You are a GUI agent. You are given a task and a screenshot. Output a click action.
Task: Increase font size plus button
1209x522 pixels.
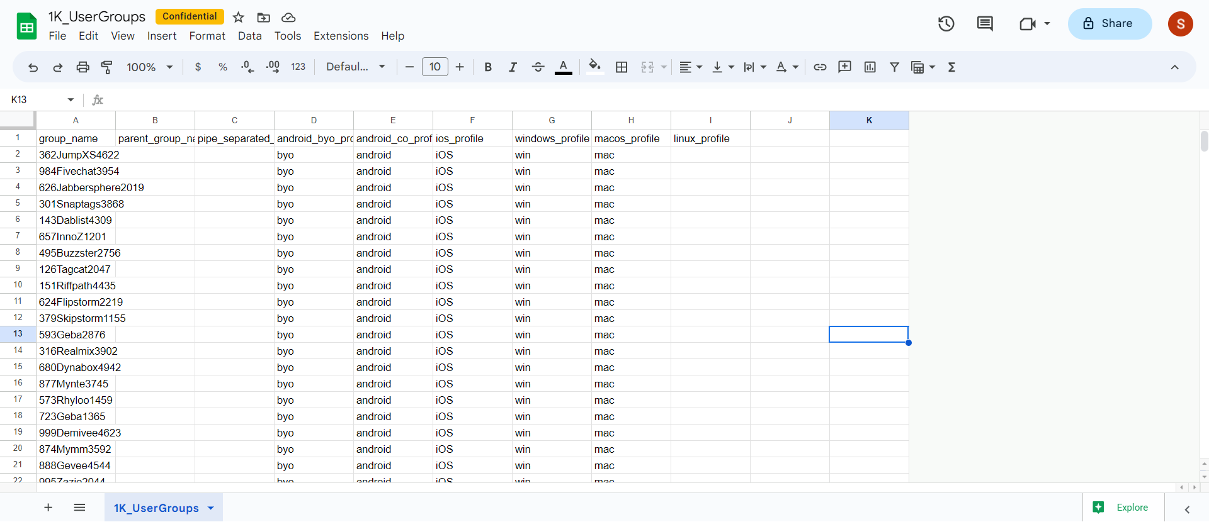pos(460,67)
